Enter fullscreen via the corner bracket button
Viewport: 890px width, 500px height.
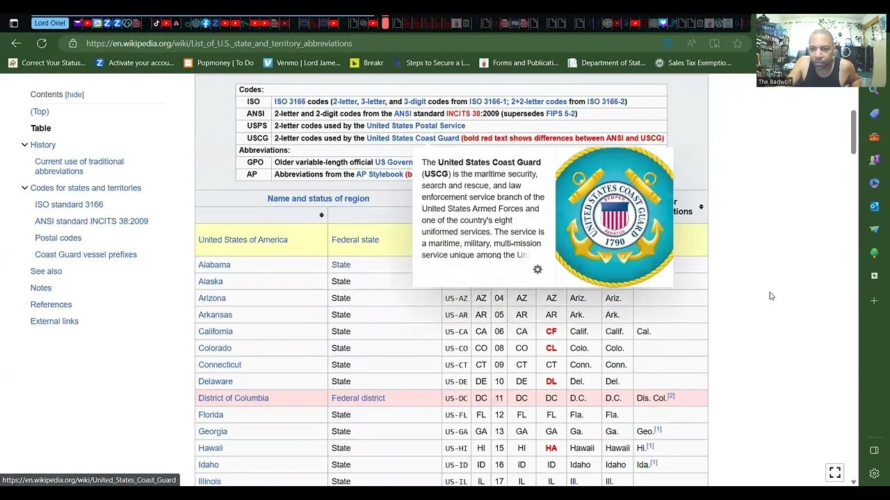pos(835,472)
